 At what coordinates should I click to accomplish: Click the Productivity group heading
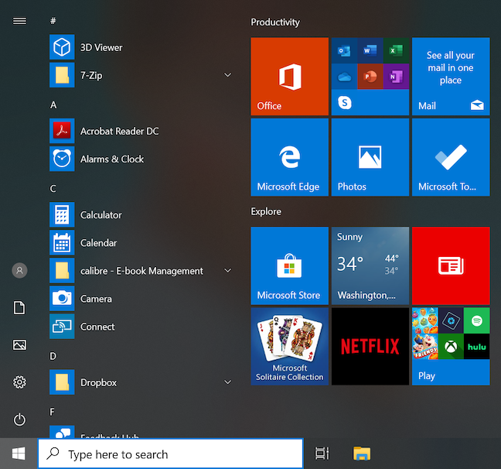275,22
